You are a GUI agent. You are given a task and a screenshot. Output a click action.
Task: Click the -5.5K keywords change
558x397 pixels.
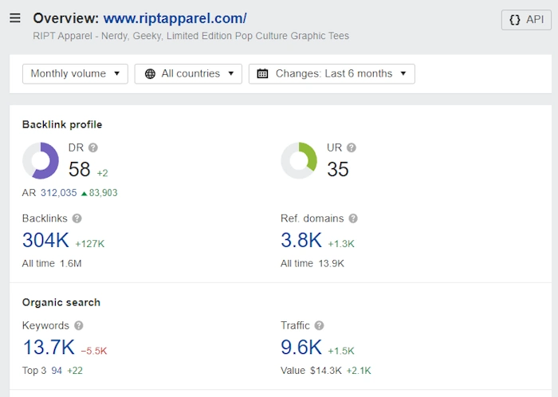[x=94, y=351]
